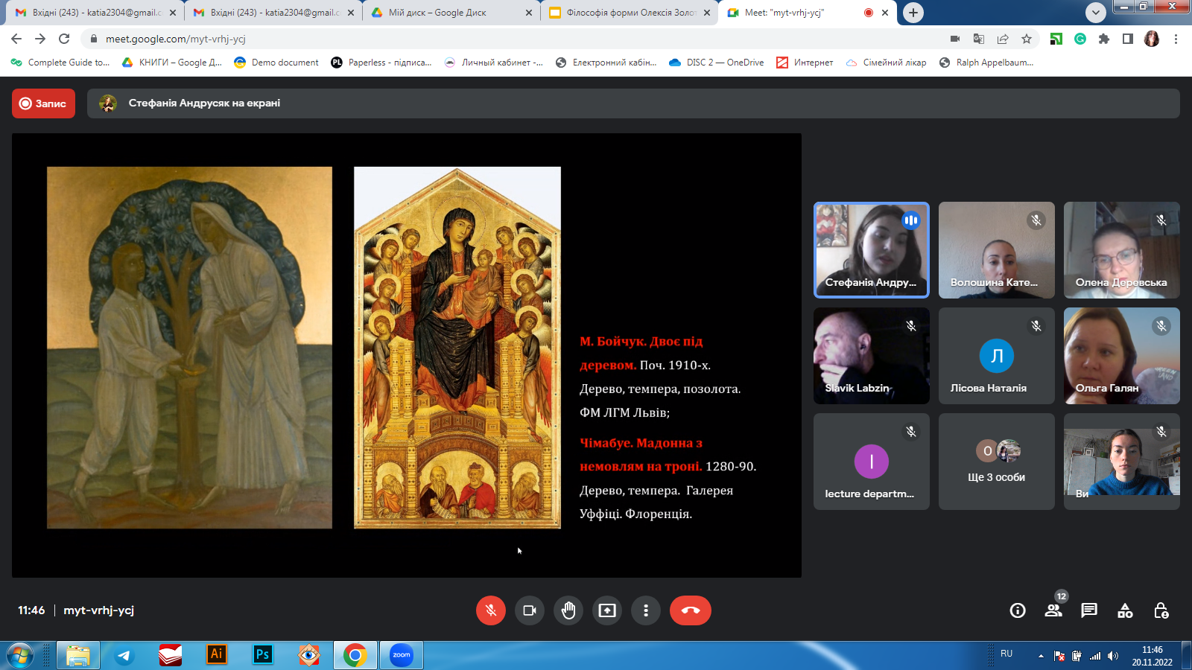Select Стефанія Андрусяк video tile
This screenshot has width=1192, height=670.
[872, 250]
